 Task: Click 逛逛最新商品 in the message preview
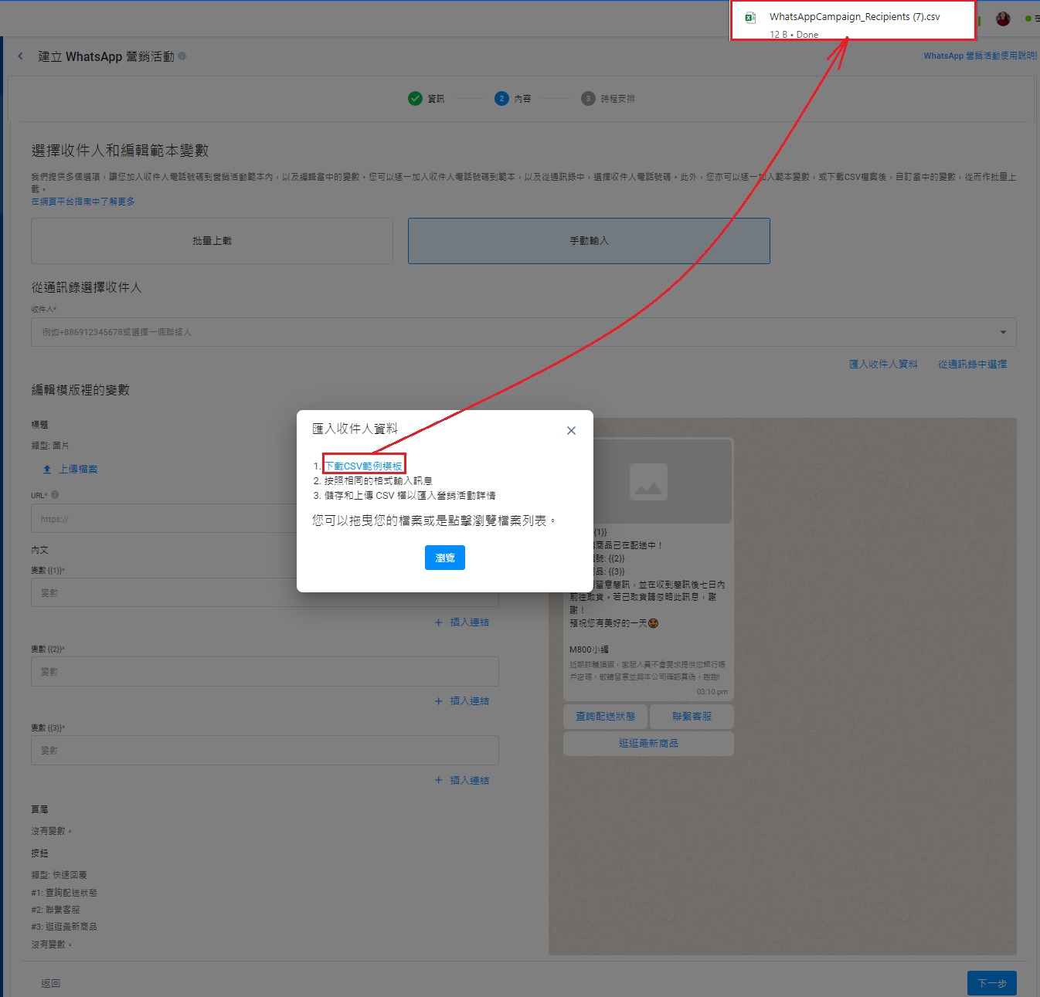point(648,743)
